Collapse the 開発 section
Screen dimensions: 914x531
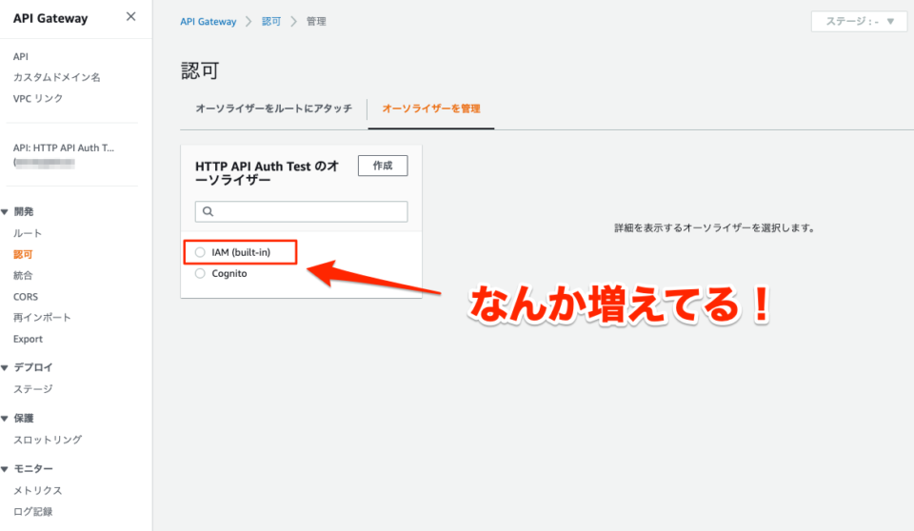pos(5,211)
